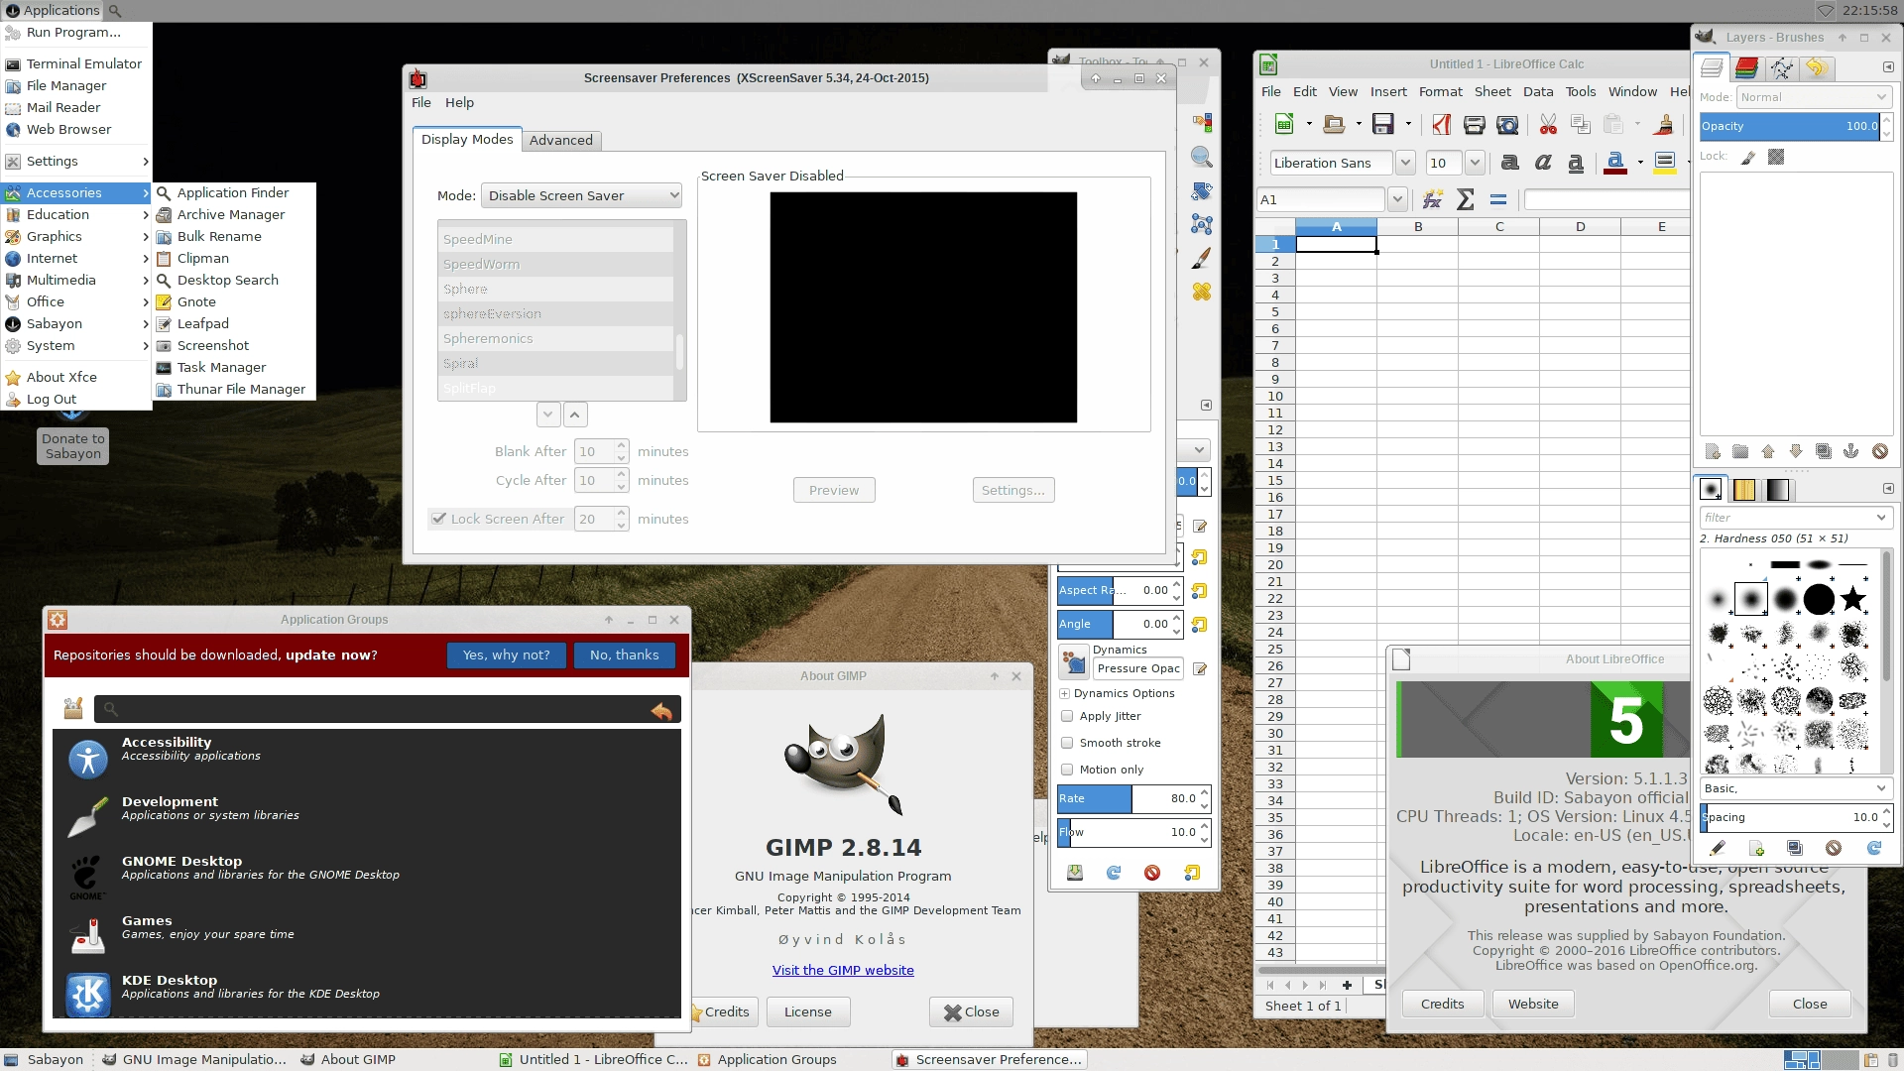Click restore tool preset icon in Tool Options
Image resolution: width=1904 pixels, height=1071 pixels.
1114,873
